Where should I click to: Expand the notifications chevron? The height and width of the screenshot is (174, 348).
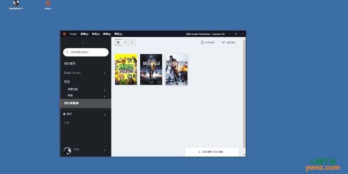(105, 114)
